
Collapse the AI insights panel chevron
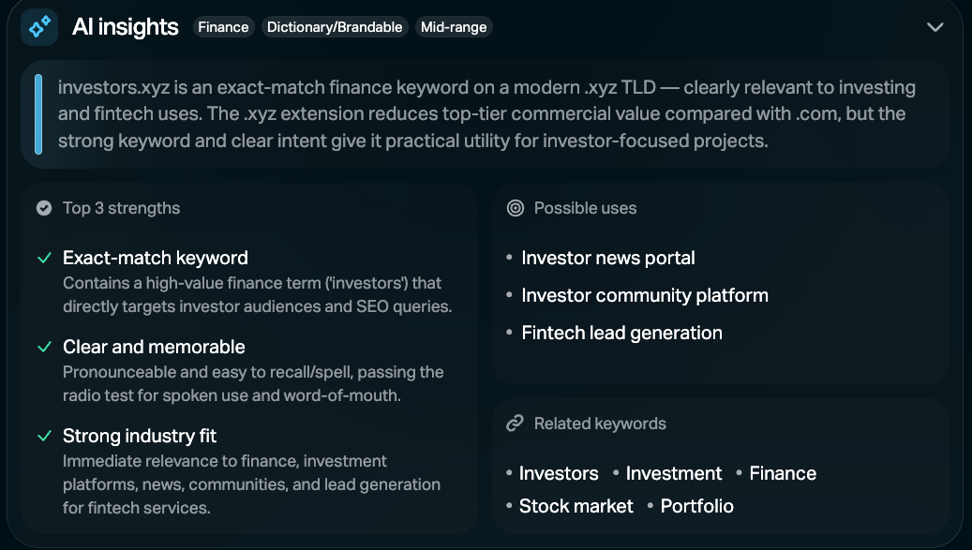tap(935, 27)
